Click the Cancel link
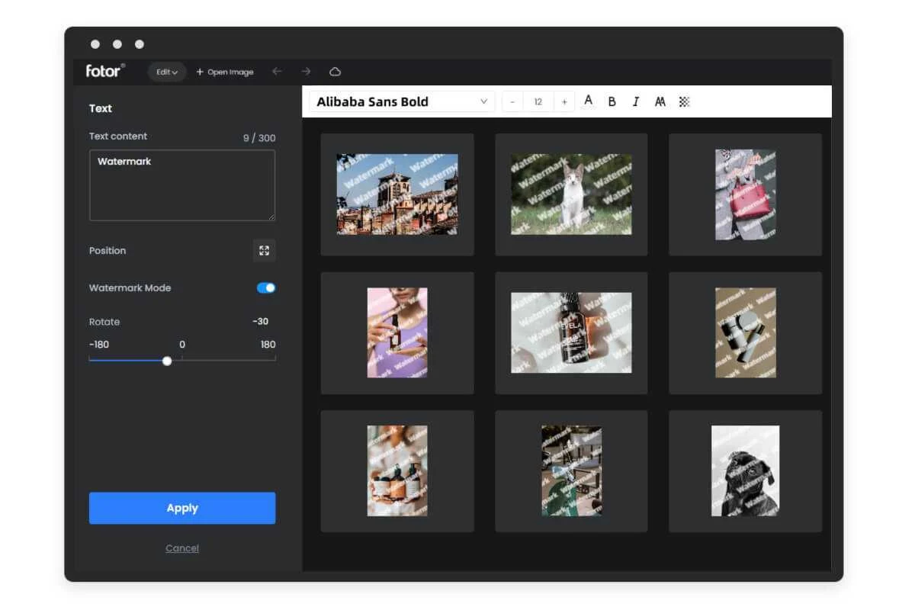The width and height of the screenshot is (915, 610). pos(182,547)
